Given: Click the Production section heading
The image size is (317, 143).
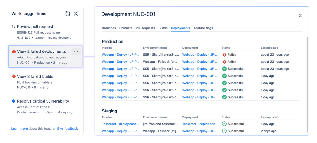Looking at the screenshot, I should tap(113, 42).
